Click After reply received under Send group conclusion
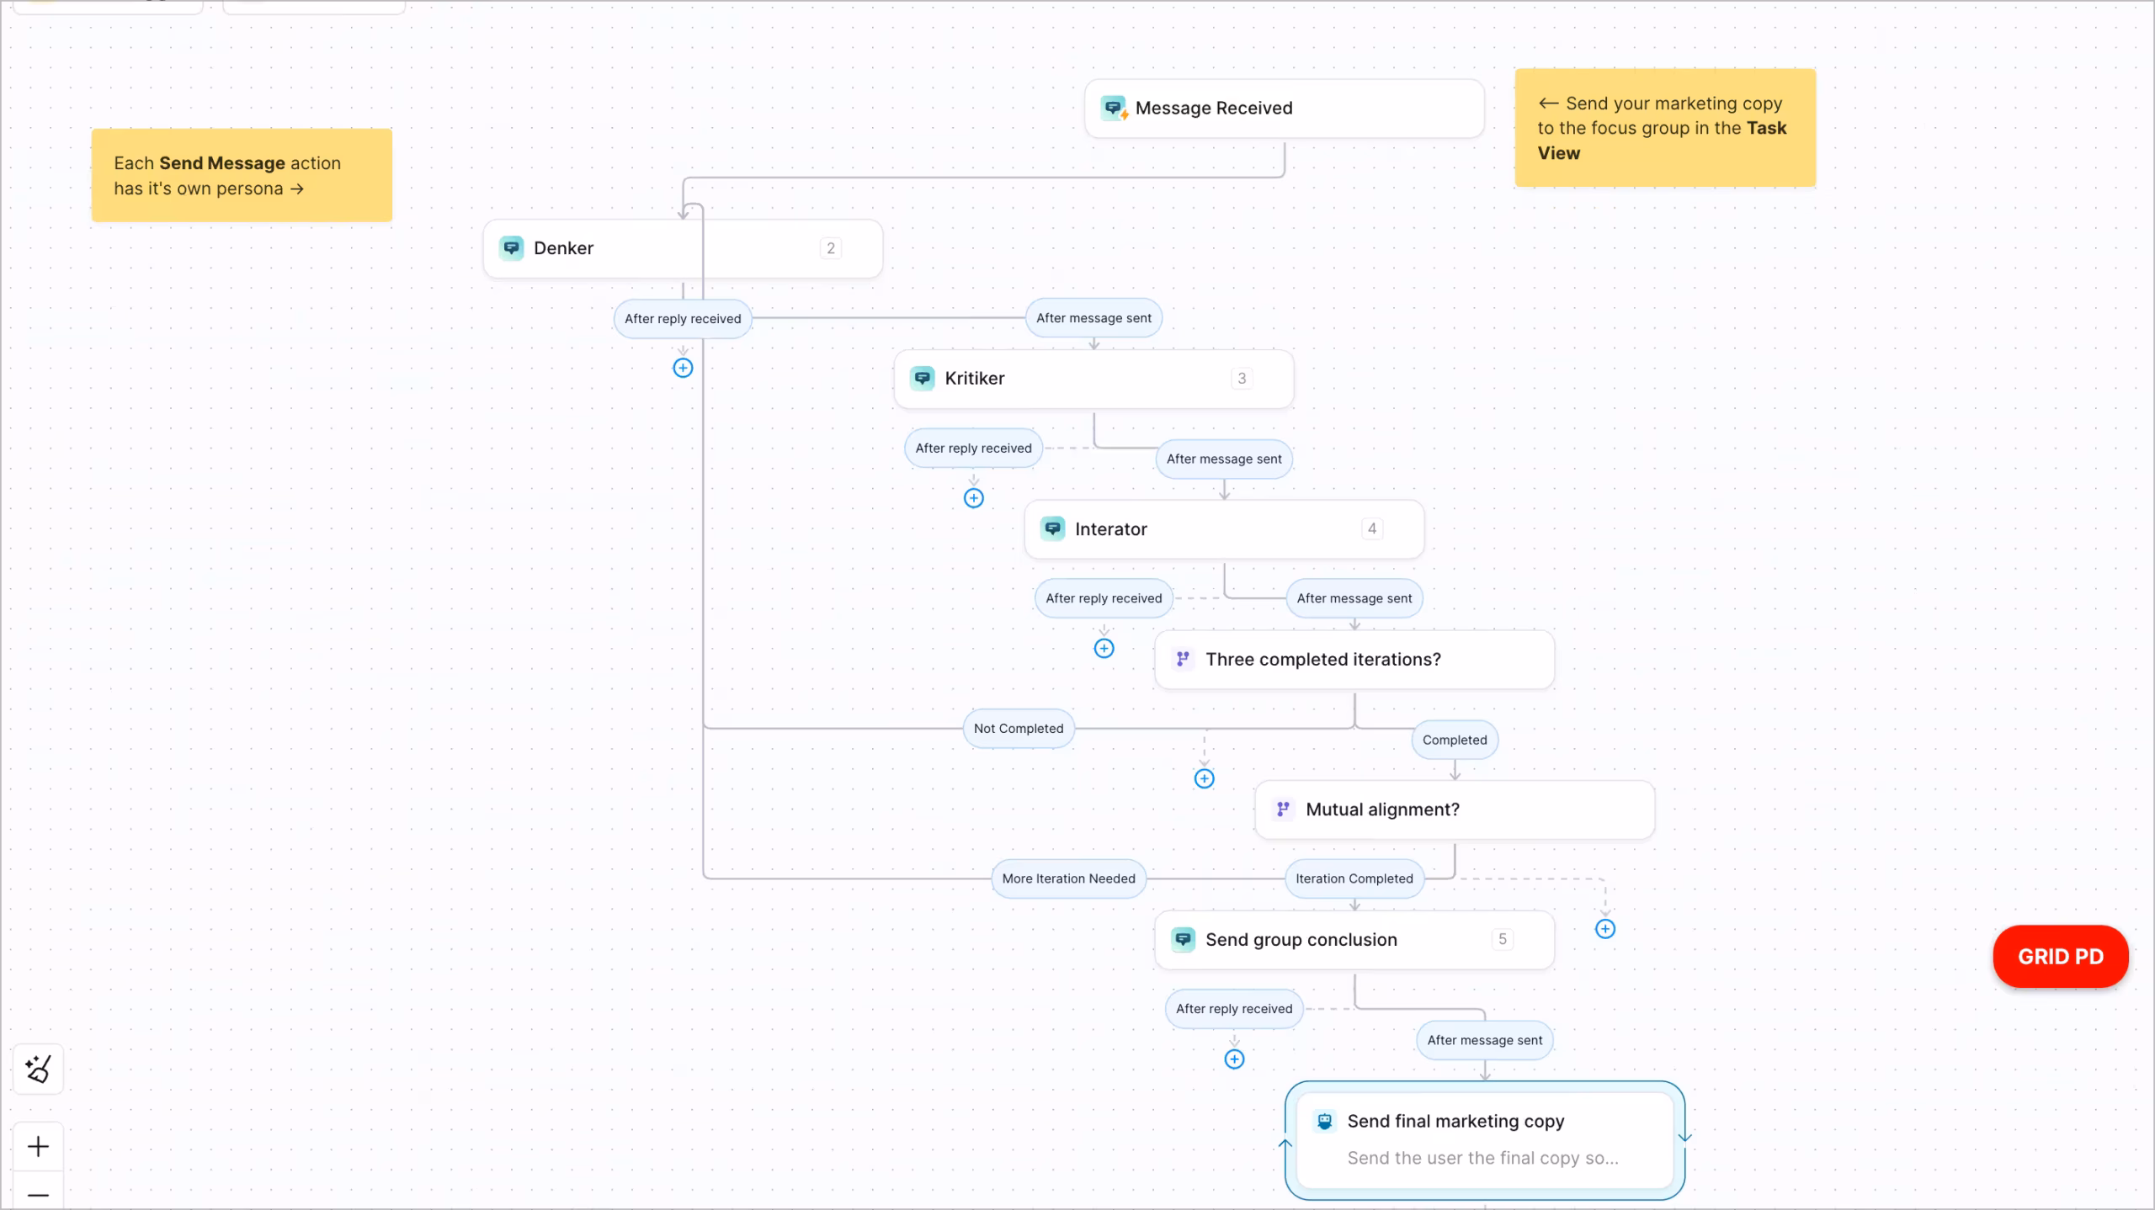 coord(1234,1009)
